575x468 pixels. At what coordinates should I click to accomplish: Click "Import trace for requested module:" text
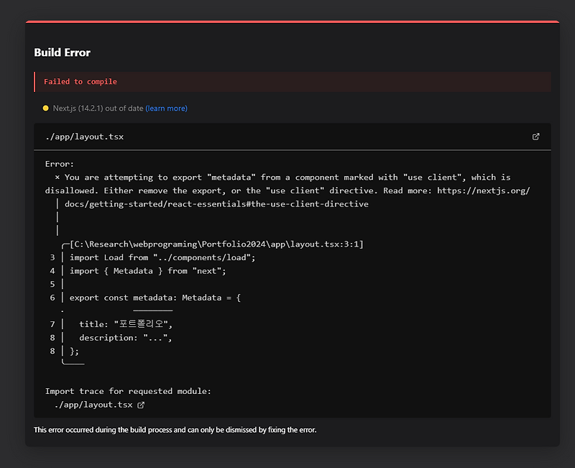click(x=128, y=392)
